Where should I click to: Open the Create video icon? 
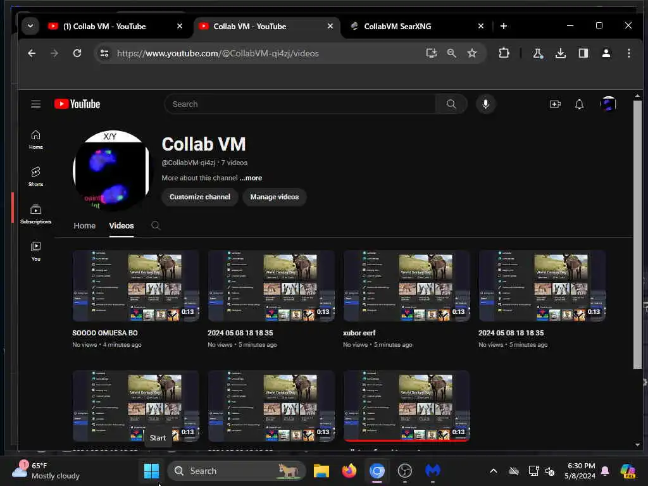pos(555,104)
